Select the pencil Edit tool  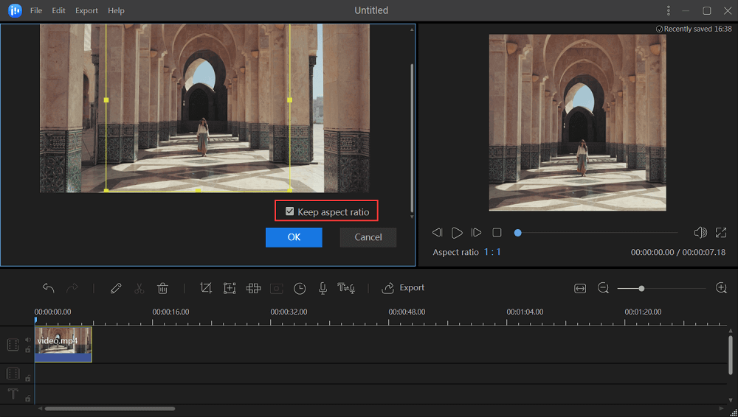[116, 288]
